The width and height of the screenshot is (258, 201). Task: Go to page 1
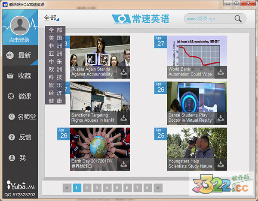[77, 188]
